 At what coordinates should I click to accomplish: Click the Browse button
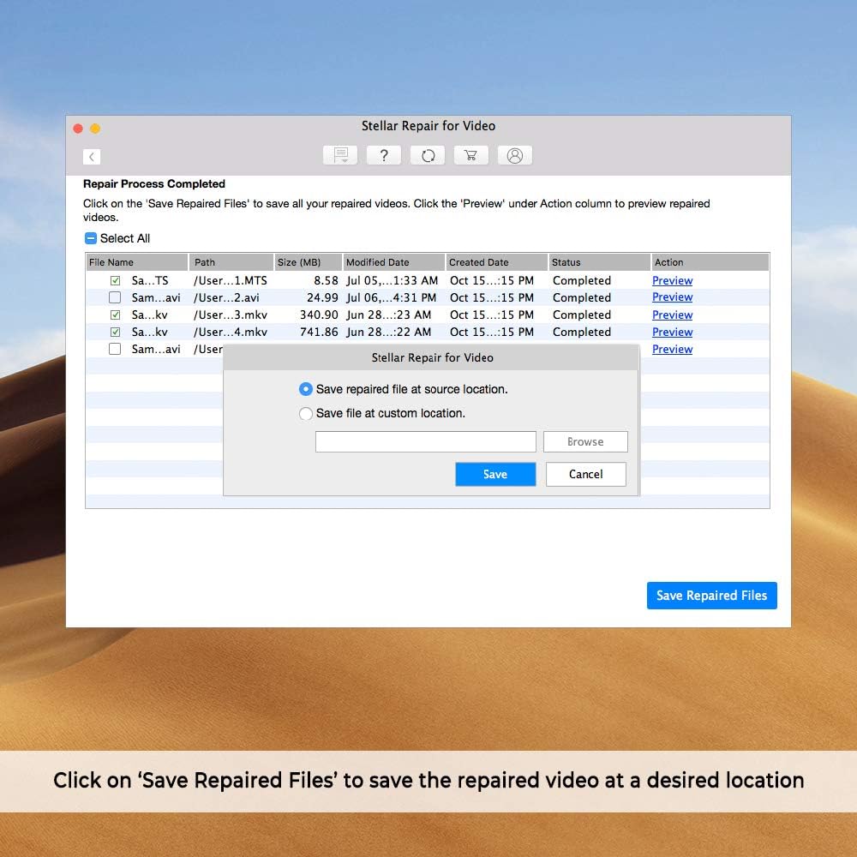585,441
